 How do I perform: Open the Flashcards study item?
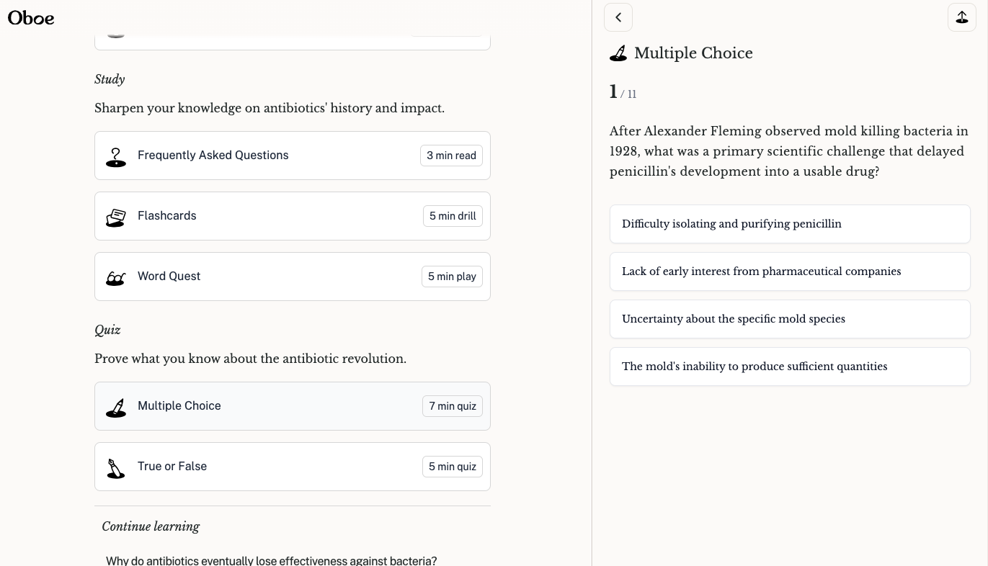point(167,216)
